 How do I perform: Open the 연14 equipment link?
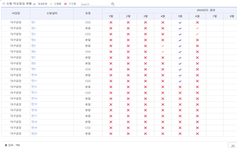pyautogui.click(x=34, y=98)
